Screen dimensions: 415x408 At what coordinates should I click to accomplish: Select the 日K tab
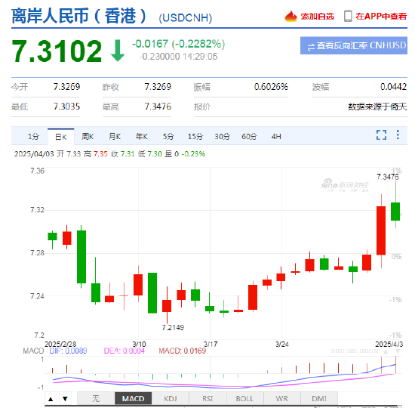tap(61, 137)
